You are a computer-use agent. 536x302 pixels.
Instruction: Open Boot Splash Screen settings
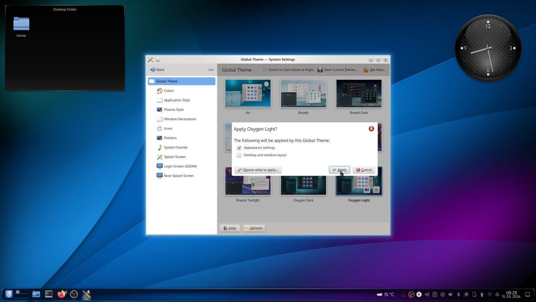click(182, 176)
